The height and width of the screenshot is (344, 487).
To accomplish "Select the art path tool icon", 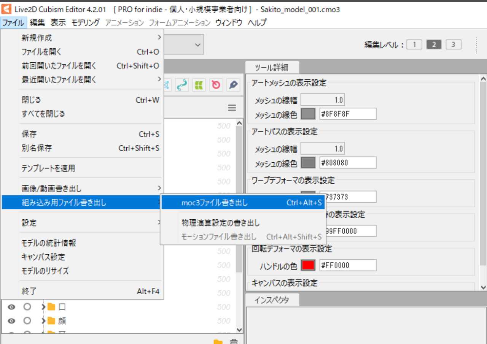I will coord(182,85).
